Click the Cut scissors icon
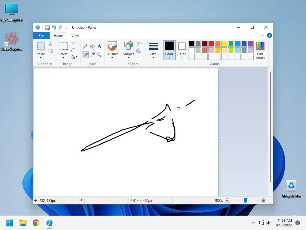306x230 pixels. 50,44
